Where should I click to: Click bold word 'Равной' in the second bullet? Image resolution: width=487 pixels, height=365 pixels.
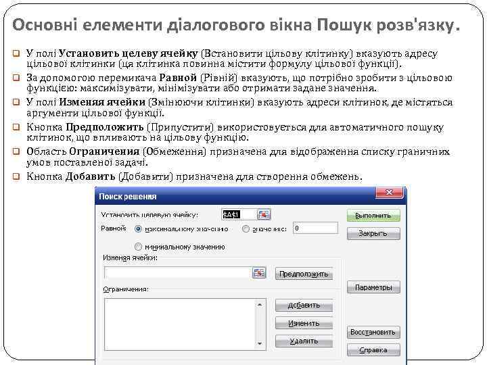[178, 78]
